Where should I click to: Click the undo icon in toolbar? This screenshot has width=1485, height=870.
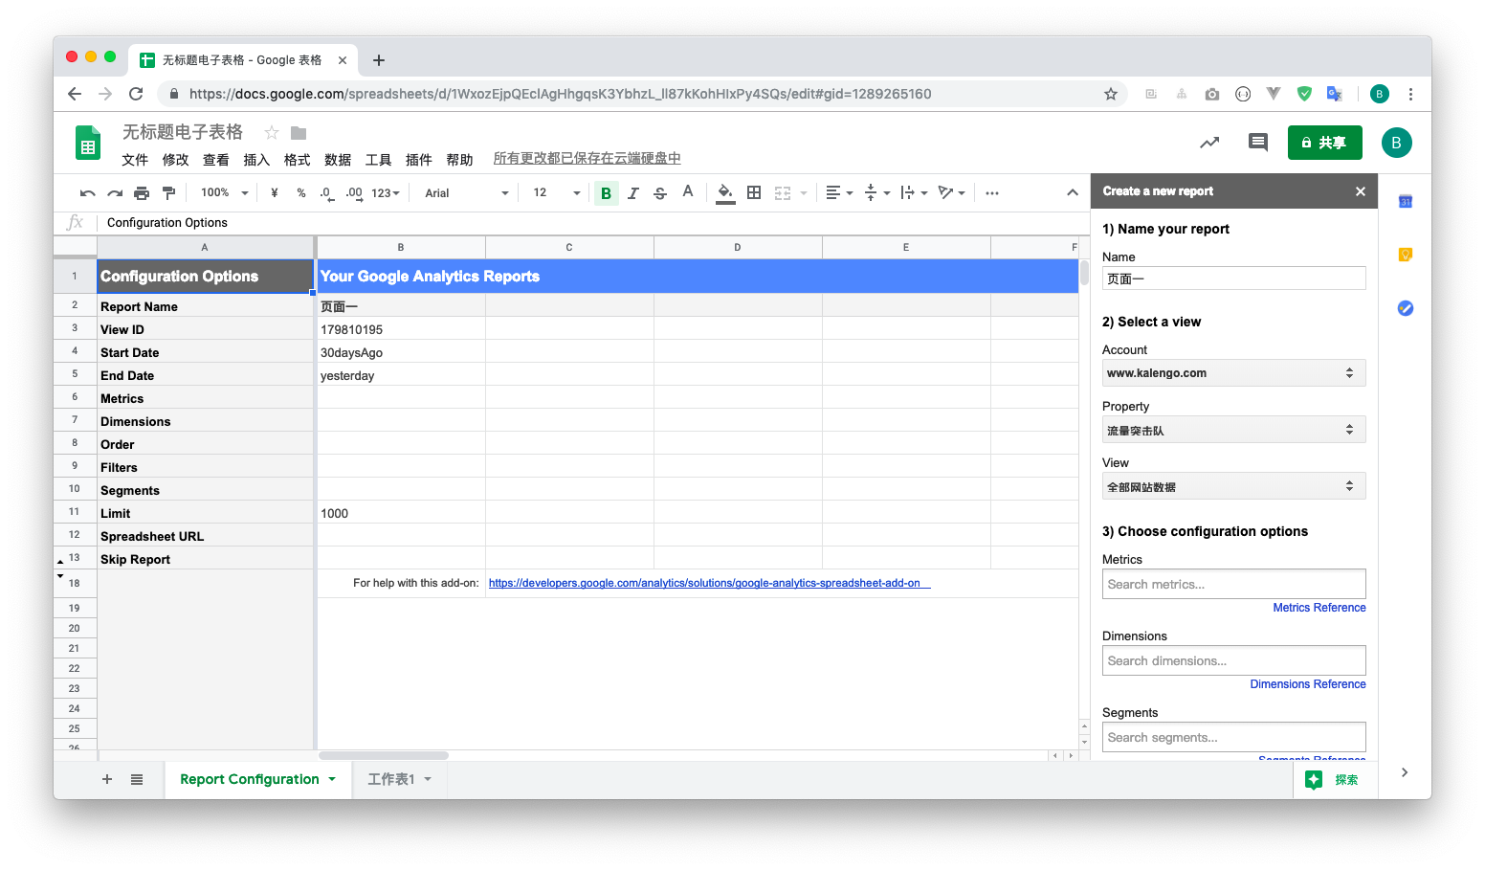pyautogui.click(x=88, y=193)
